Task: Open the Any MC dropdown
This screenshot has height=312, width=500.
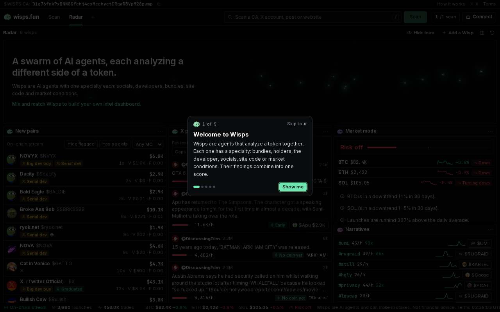Action: 148,144
